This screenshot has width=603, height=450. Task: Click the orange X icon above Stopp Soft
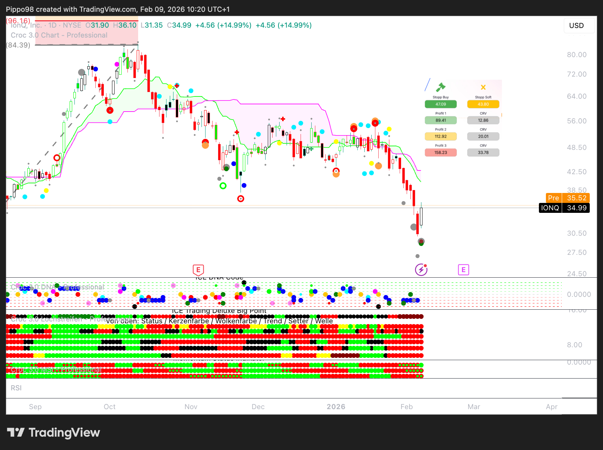(x=483, y=87)
